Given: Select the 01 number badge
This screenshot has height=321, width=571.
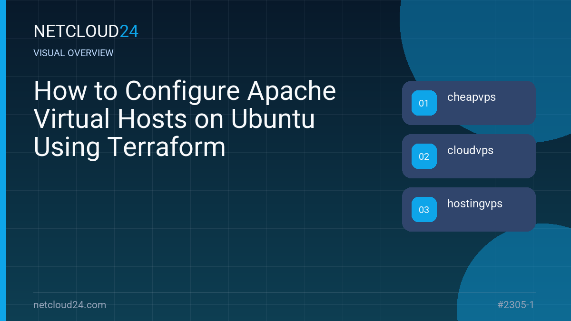Looking at the screenshot, I should point(424,103).
